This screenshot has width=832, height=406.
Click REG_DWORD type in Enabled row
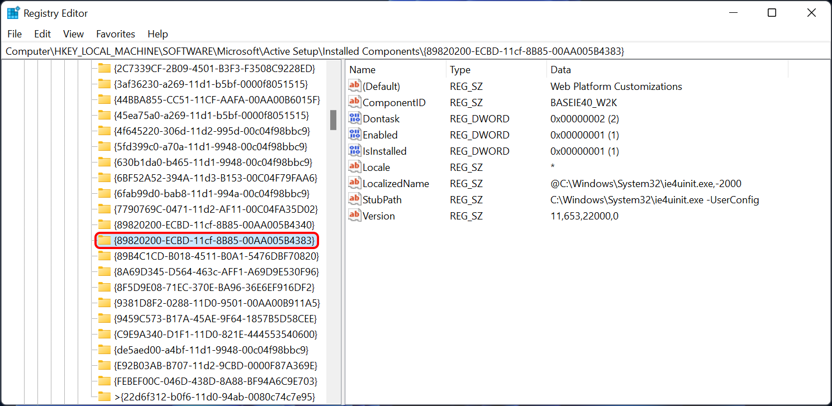(x=479, y=135)
